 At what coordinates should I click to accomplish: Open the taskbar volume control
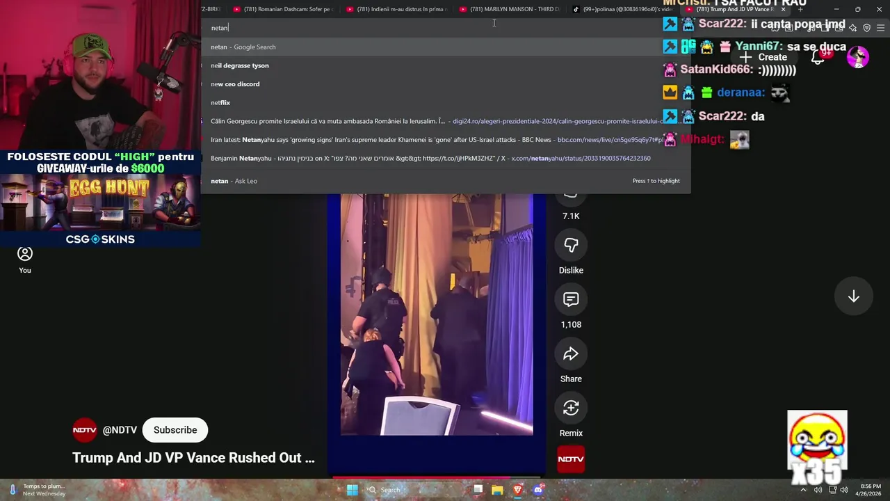(x=843, y=490)
